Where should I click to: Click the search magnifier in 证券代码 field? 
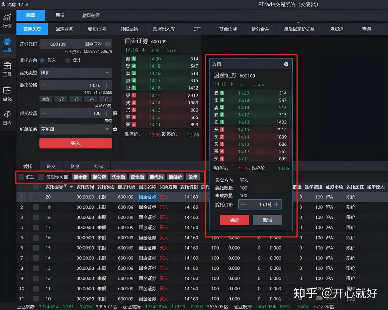44,44
